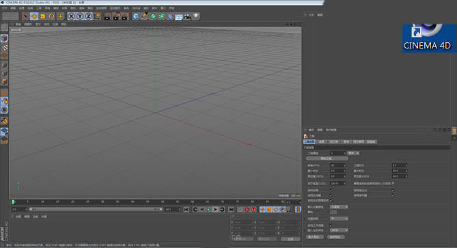Image resolution: width=457 pixels, height=248 pixels.
Task: Toggle Autokeying red button
Action: point(247,209)
